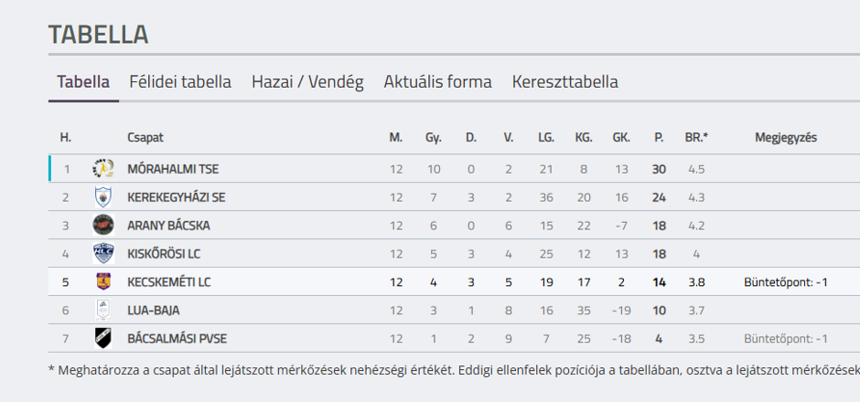Viewport: 860px width, 402px height.
Task: Click the LUA-Baja team logo
Action: click(x=102, y=310)
